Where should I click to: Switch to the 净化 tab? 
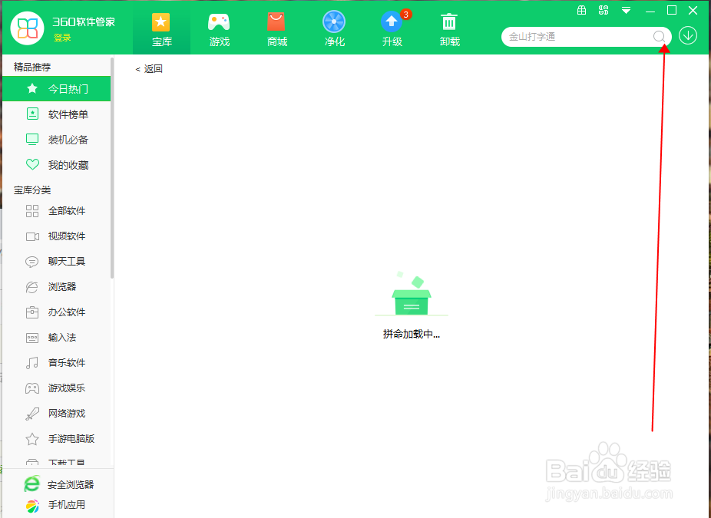[334, 29]
